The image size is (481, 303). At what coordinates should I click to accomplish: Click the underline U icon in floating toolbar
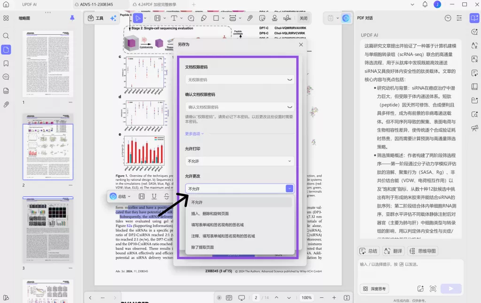[154, 196]
